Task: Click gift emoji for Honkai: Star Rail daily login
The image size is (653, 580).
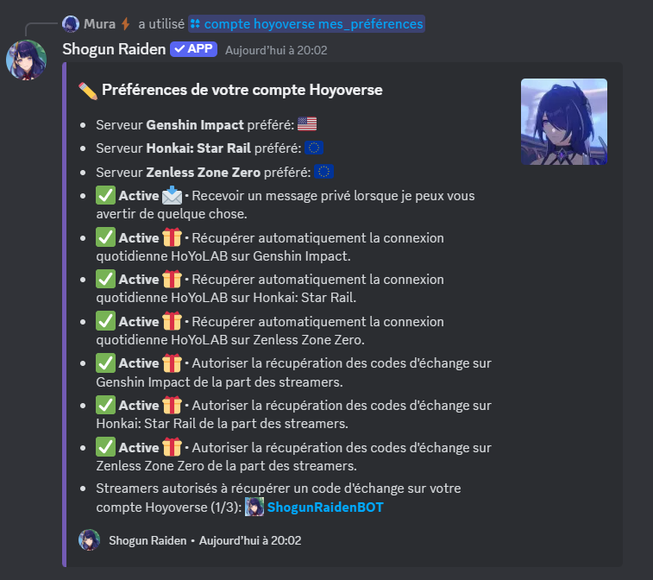Action: pos(172,279)
